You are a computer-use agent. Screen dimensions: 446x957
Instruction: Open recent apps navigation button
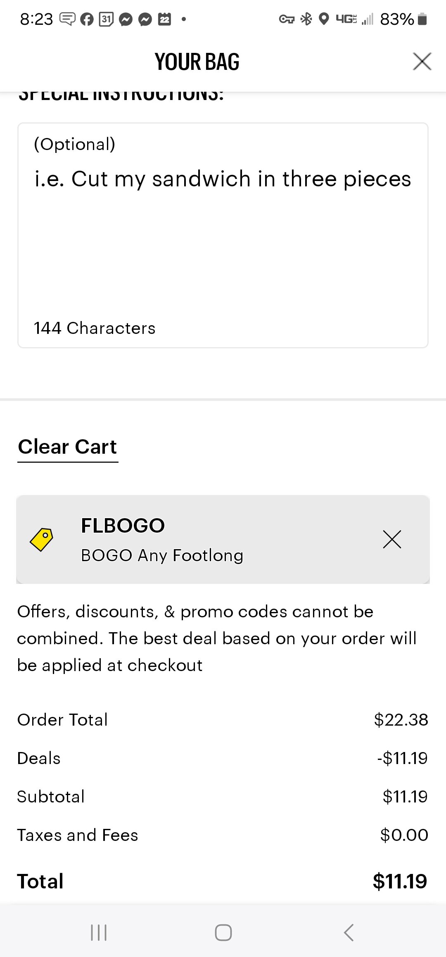click(x=99, y=933)
